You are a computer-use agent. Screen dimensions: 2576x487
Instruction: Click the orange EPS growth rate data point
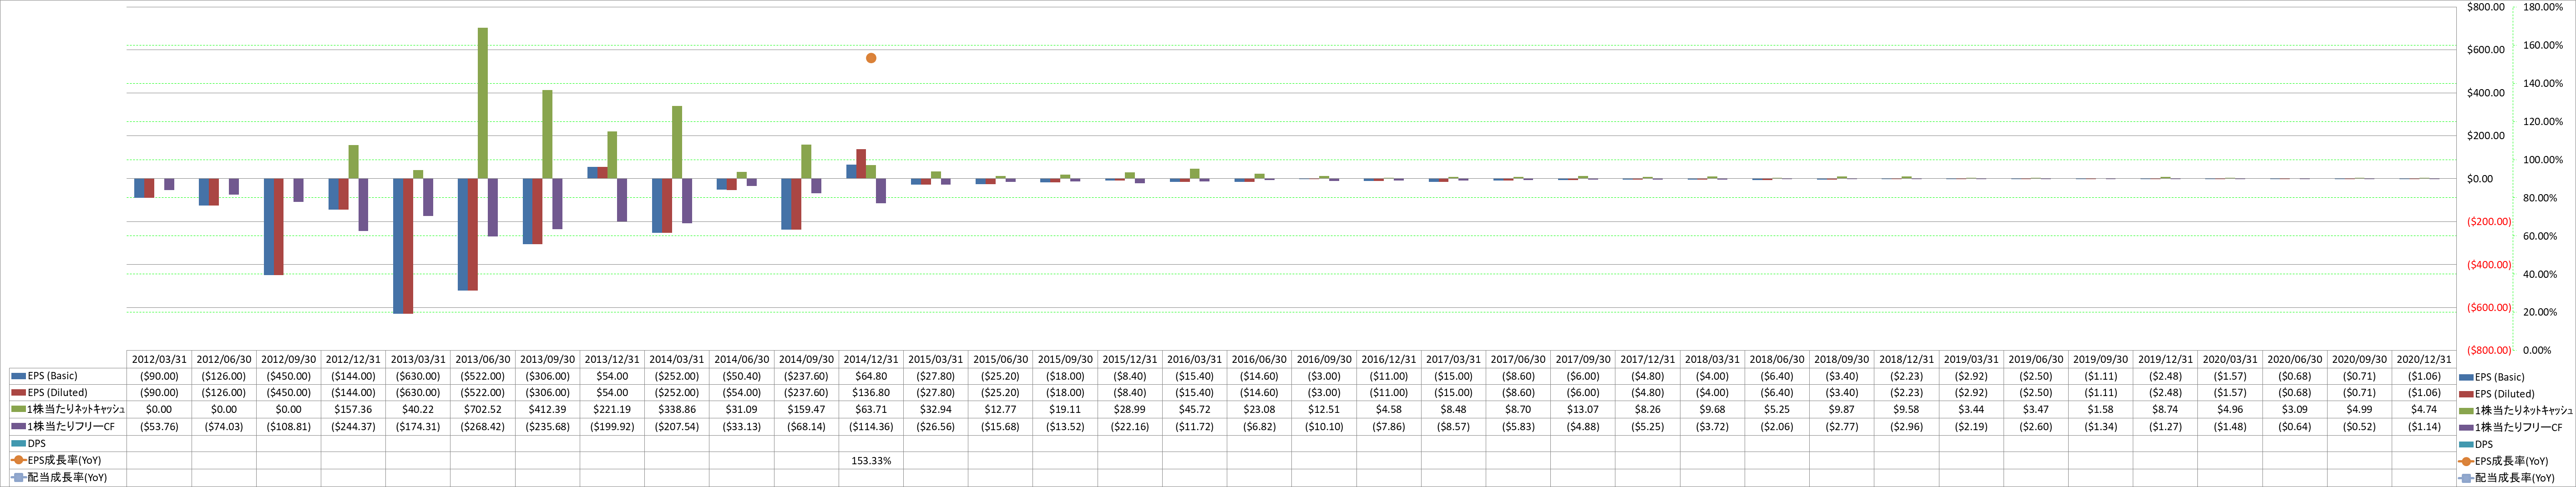click(x=871, y=58)
